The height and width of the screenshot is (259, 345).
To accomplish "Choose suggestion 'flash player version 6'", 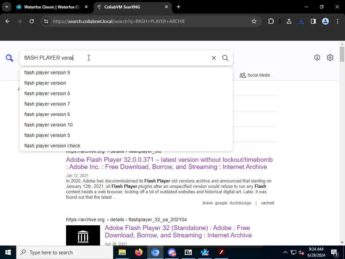I will click(126, 114).
